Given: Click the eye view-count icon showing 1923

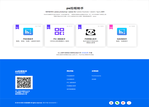Looking at the screenshot, I should [99, 26].
